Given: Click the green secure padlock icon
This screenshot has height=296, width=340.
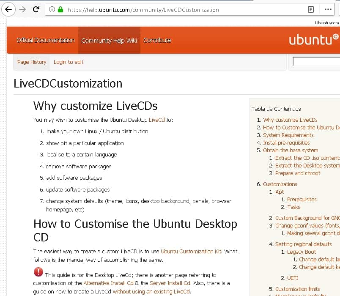Looking at the screenshot, I should click(x=60, y=9).
